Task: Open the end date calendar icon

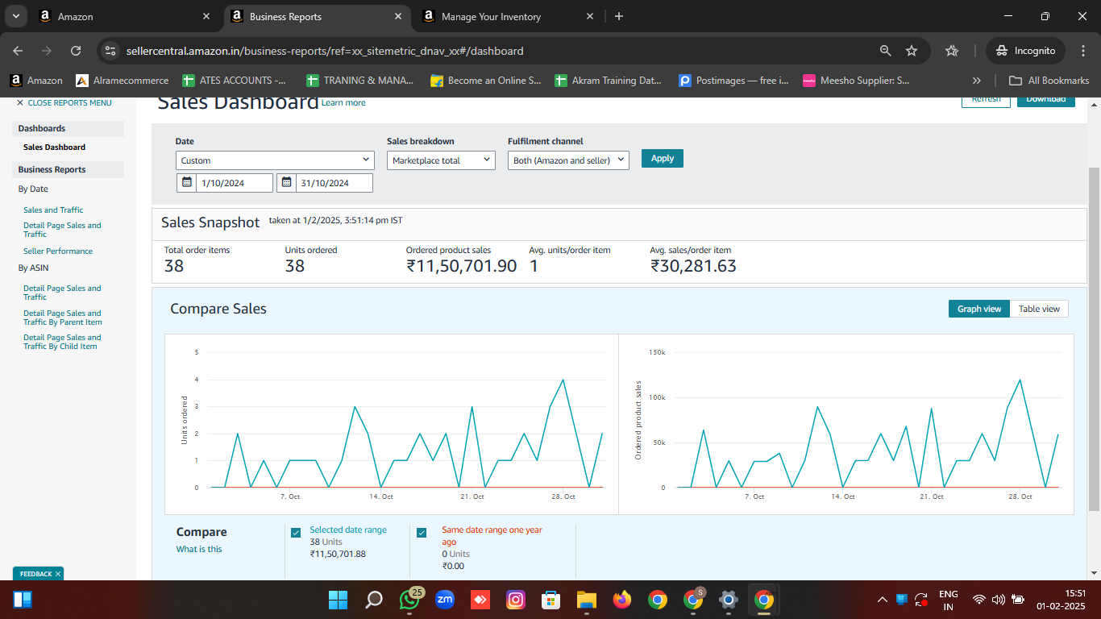Action: 286,183
